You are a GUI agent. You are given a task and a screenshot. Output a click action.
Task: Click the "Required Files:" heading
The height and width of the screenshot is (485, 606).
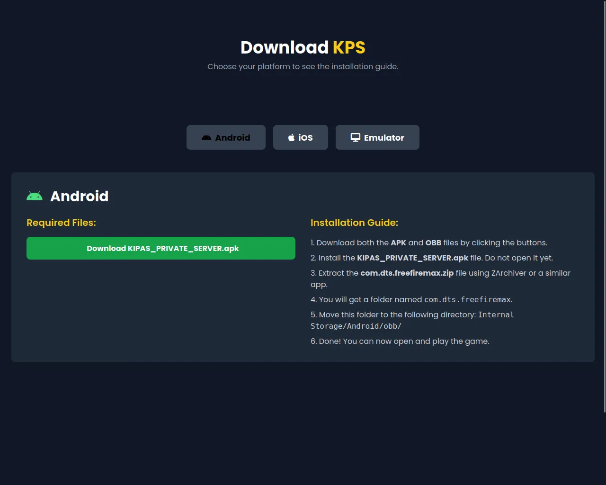(x=61, y=223)
